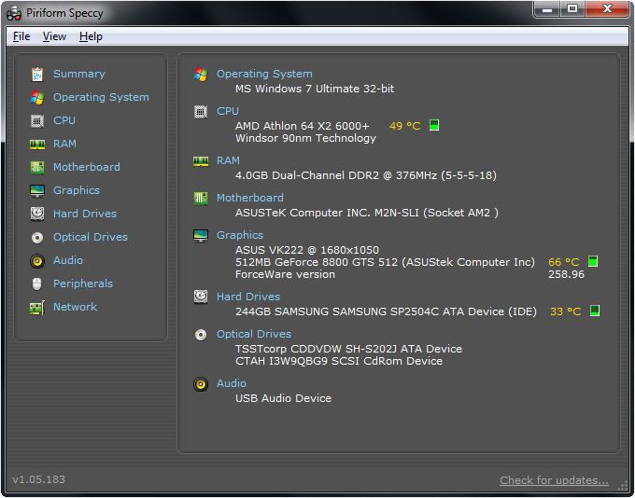
Task: Click 'Windsor 90nm Technology' text
Action: (x=305, y=138)
